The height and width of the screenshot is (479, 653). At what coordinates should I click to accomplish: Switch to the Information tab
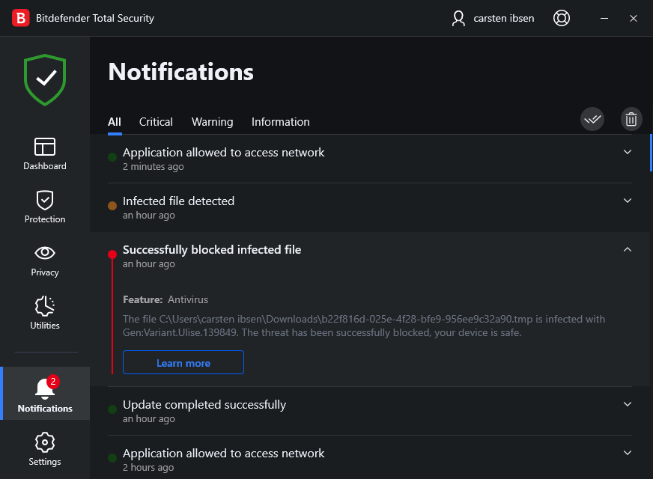[280, 122]
